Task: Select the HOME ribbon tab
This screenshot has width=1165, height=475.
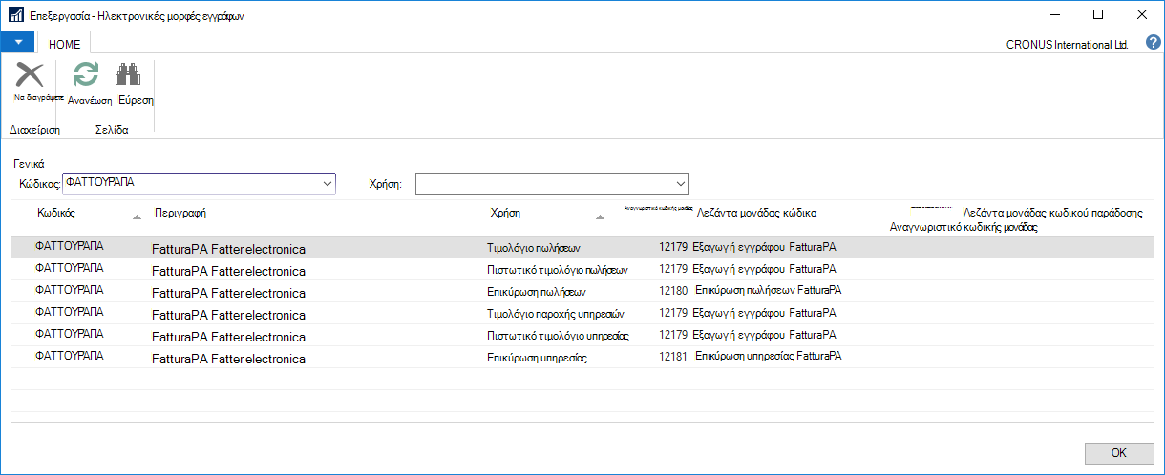Action: pos(65,43)
